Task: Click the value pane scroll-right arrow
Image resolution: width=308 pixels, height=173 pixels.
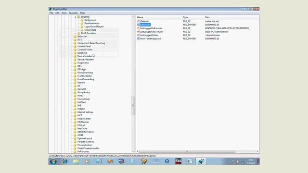Action: pos(257,151)
